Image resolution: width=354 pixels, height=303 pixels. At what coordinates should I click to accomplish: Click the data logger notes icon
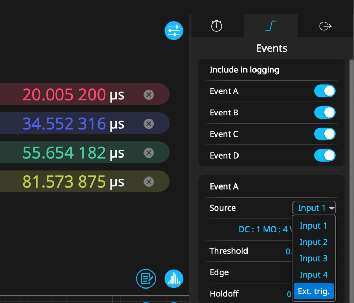(x=146, y=278)
